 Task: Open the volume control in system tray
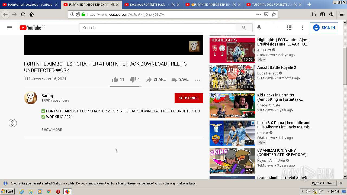[x=308, y=191]
